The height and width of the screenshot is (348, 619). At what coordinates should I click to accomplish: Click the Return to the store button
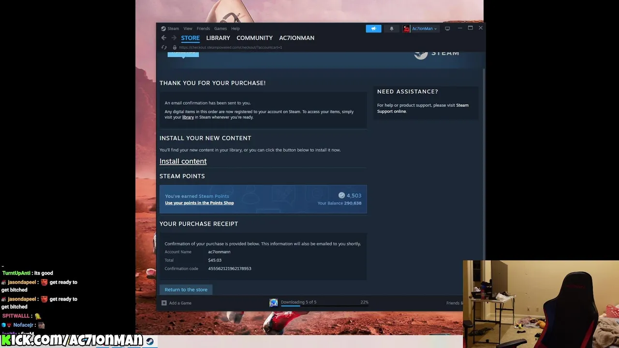[x=186, y=290]
